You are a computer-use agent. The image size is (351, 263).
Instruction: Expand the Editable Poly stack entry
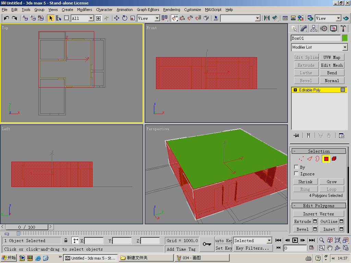point(295,90)
